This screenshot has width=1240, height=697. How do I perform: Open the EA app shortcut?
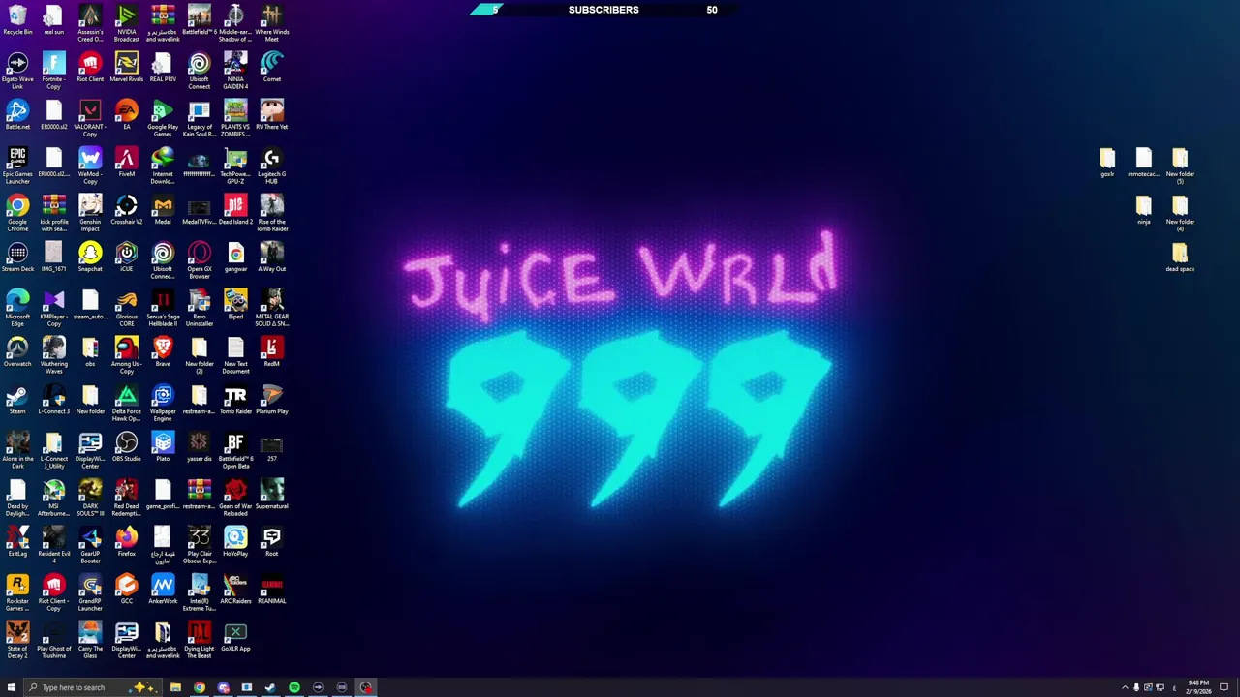point(127,115)
